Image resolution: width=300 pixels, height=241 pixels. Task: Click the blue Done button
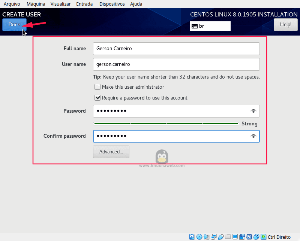[14, 25]
